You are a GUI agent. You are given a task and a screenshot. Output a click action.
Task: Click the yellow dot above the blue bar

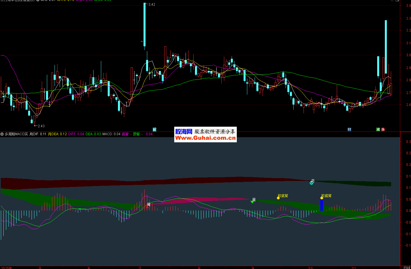tap(322, 198)
